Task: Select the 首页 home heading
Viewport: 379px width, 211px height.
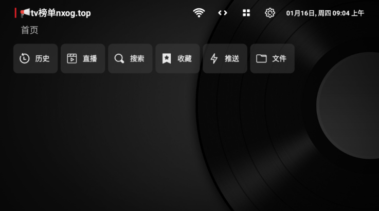Action: [30, 30]
